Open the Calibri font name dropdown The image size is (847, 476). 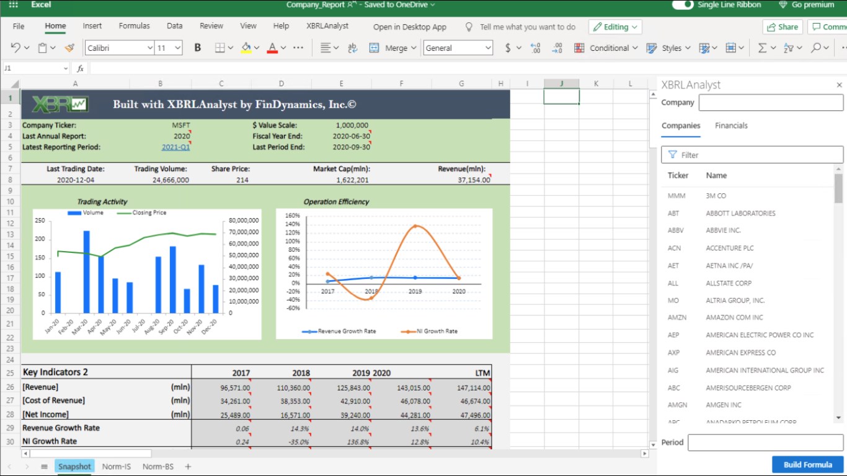click(x=150, y=48)
